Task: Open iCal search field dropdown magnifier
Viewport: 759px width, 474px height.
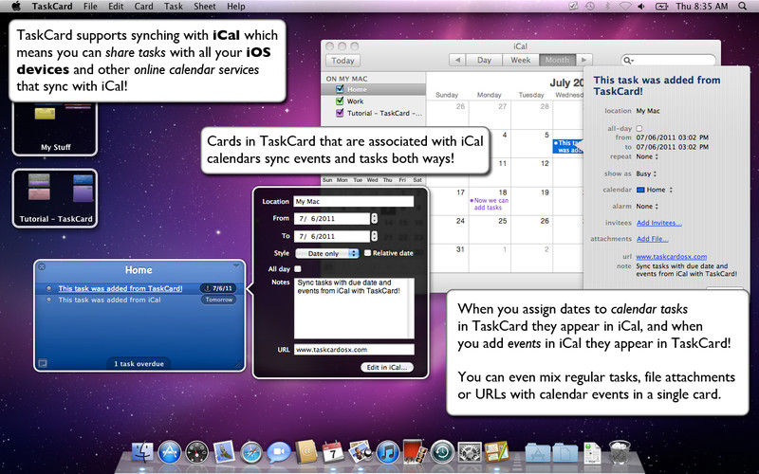Action: [x=628, y=61]
